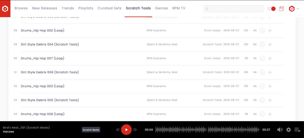Select track Drums_Hip Hop 008 (Loop)
Screen dimensions: 304x138
[x=42, y=114]
